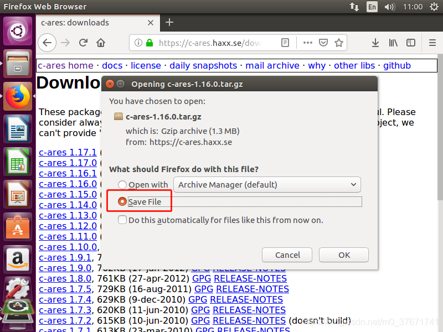This screenshot has width=443, height=332.
Task: Open RELEASE-NOTES for c-ares 1.7.5
Action: click(x=253, y=289)
